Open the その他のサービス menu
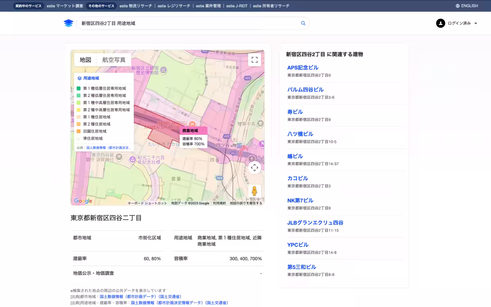Viewport: 491px width, 307px height. coord(101,6)
